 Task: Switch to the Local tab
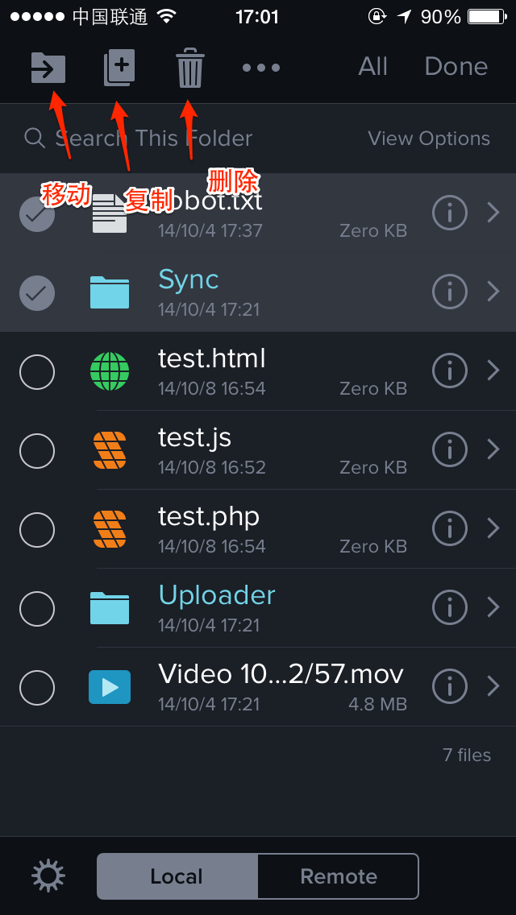(x=177, y=876)
